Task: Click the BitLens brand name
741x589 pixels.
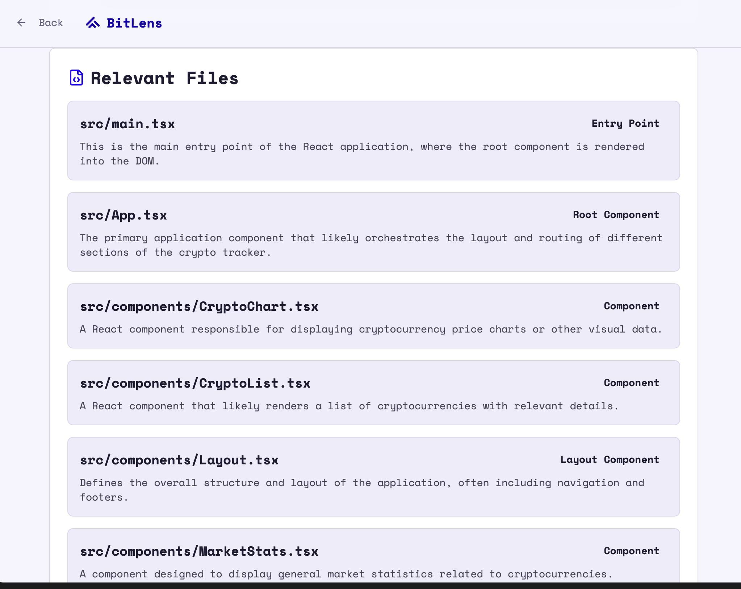Action: pos(134,23)
